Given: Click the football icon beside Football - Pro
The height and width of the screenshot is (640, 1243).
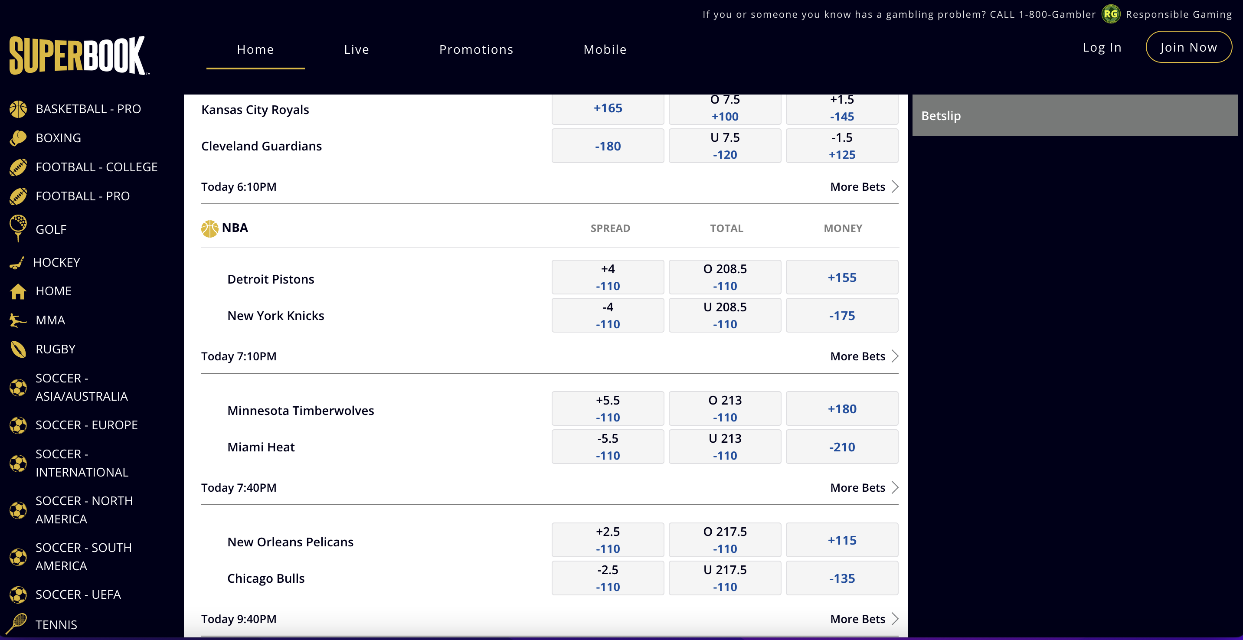Looking at the screenshot, I should coord(18,196).
